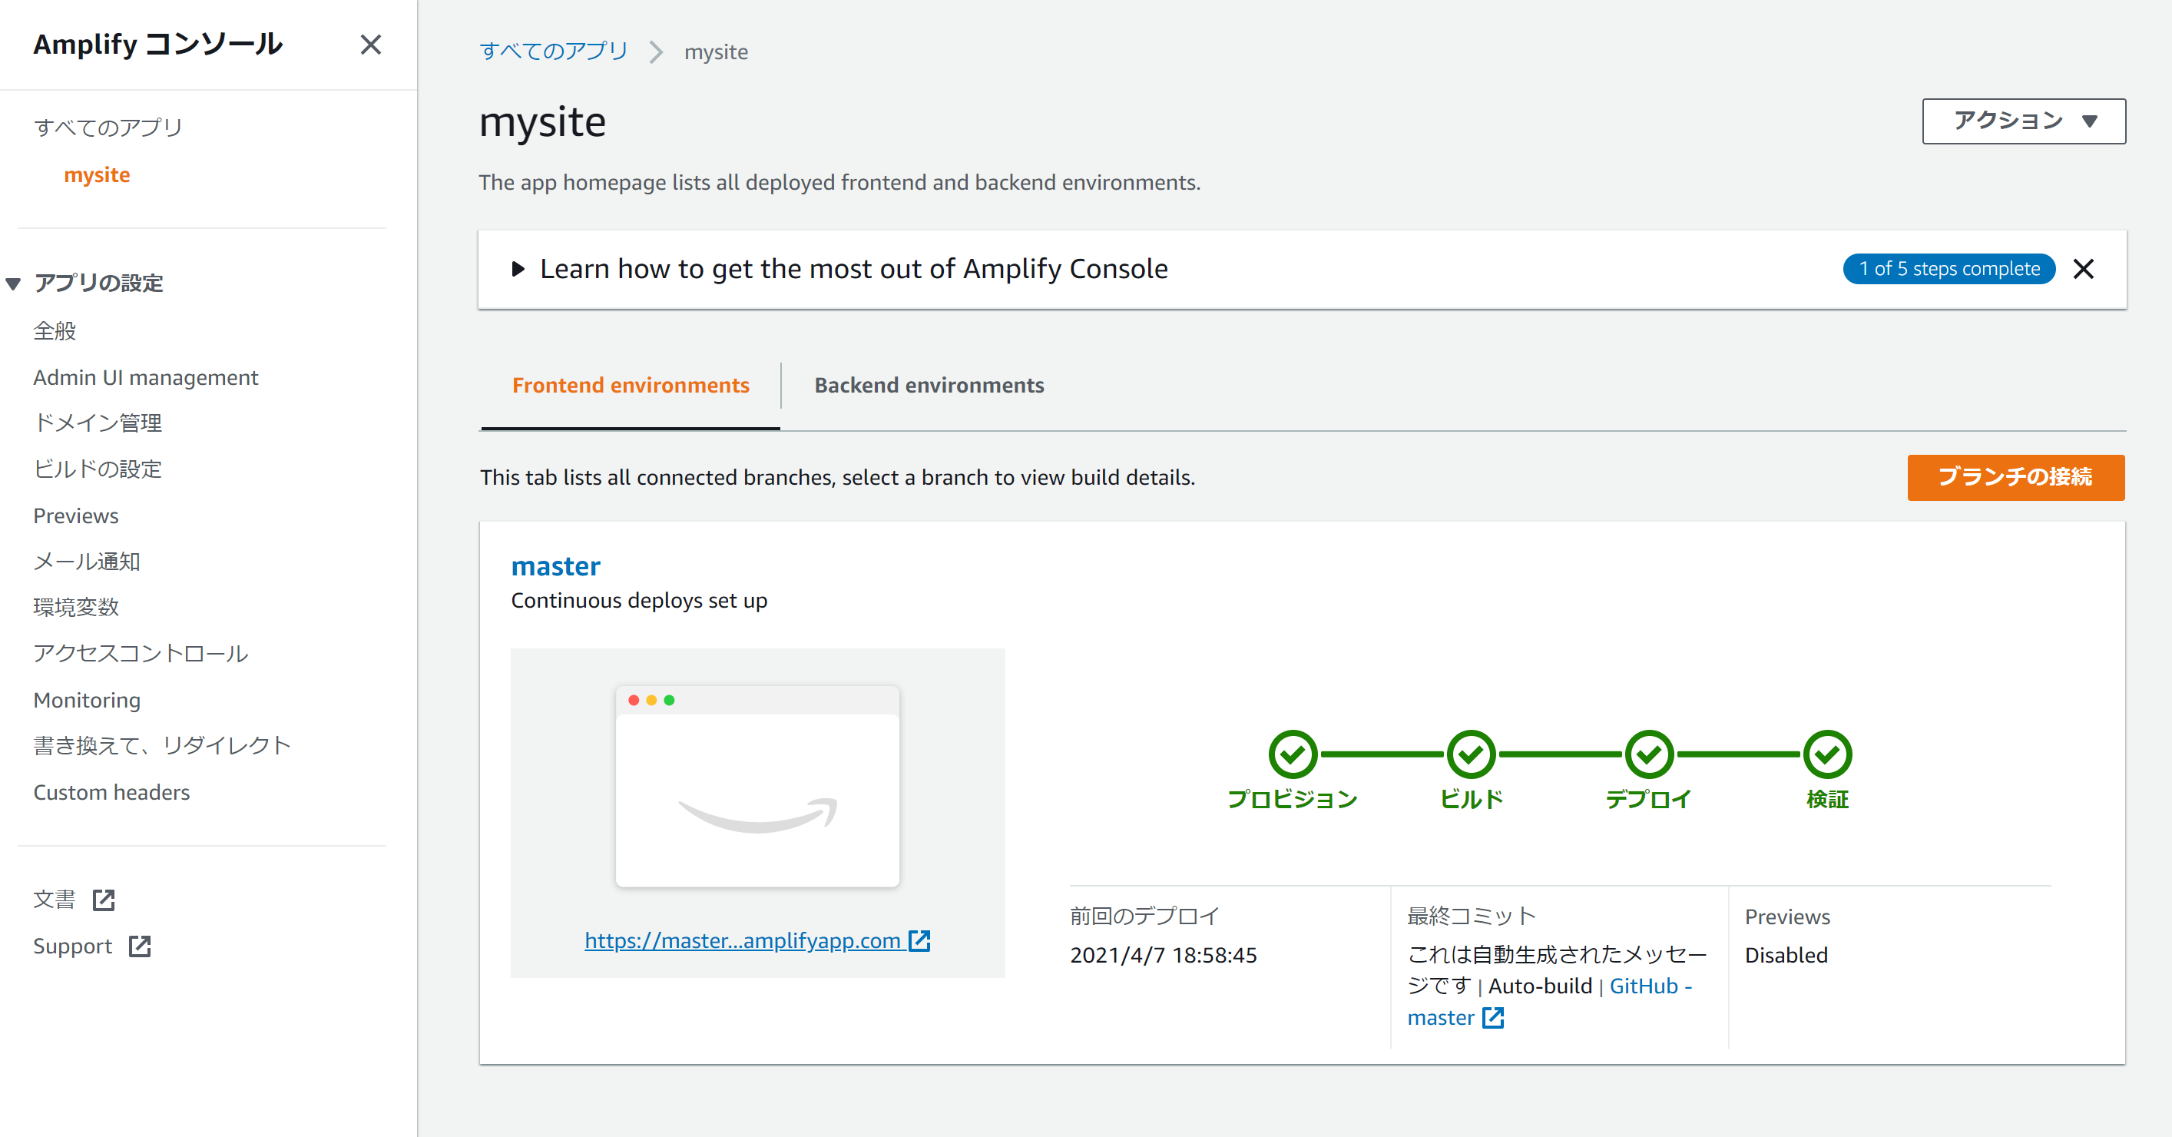Screen dimensions: 2172x1137
Task: Close the Amplify console sidebar
Action: coord(371,45)
